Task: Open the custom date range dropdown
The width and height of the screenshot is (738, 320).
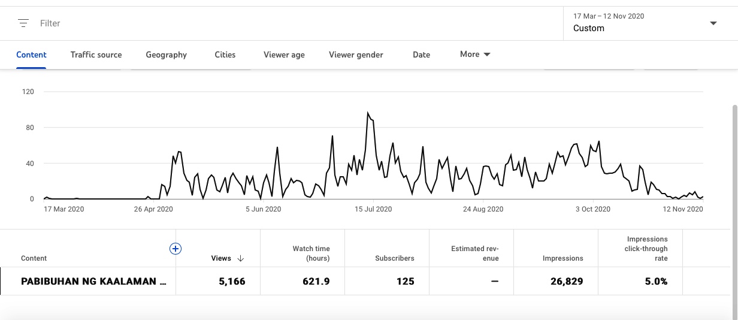Action: tap(644, 23)
